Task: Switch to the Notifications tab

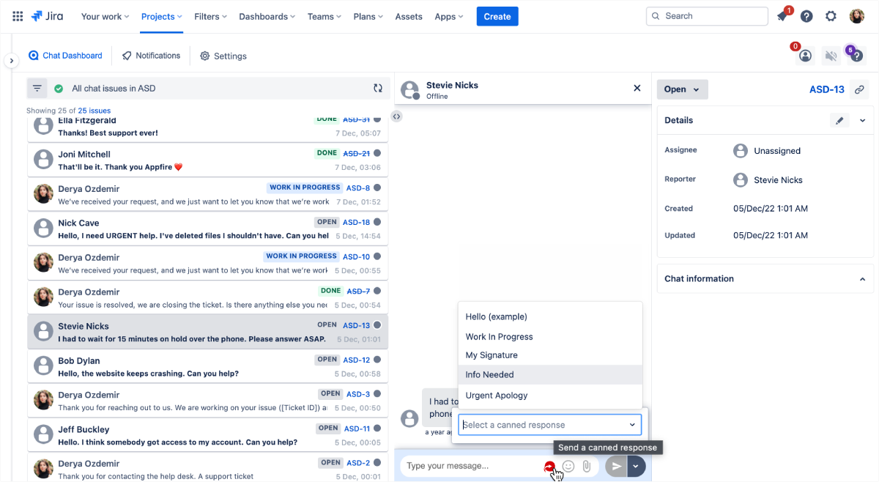Action: tap(151, 56)
